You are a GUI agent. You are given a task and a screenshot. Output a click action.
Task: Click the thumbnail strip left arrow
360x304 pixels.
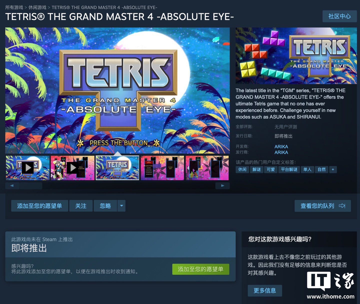tap(12, 186)
